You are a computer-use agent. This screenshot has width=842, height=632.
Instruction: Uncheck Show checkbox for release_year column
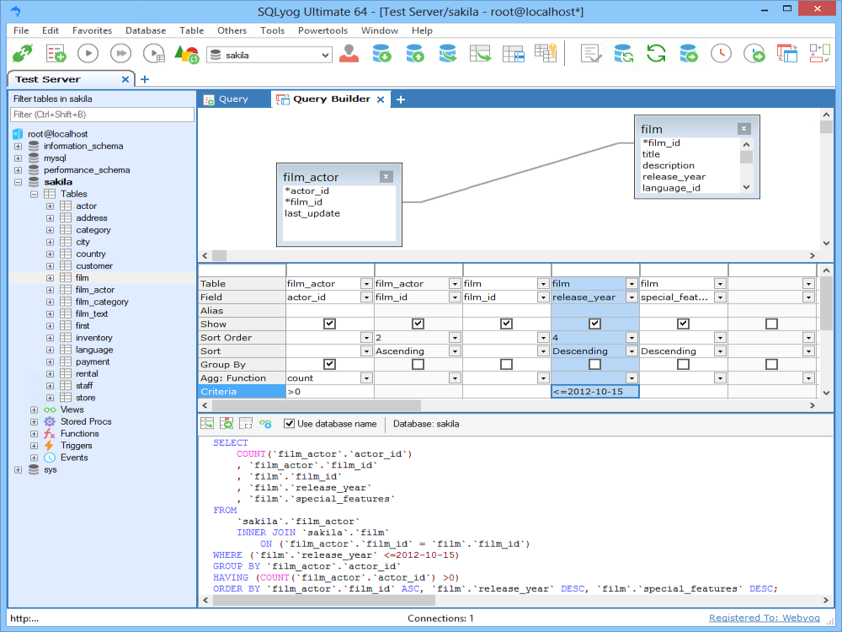pos(594,324)
